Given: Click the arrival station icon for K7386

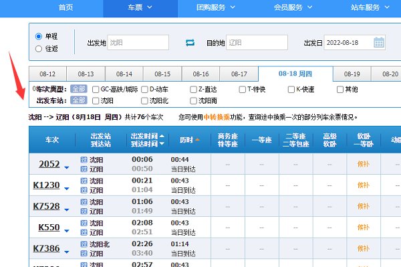Looking at the screenshot, I should (84, 254).
